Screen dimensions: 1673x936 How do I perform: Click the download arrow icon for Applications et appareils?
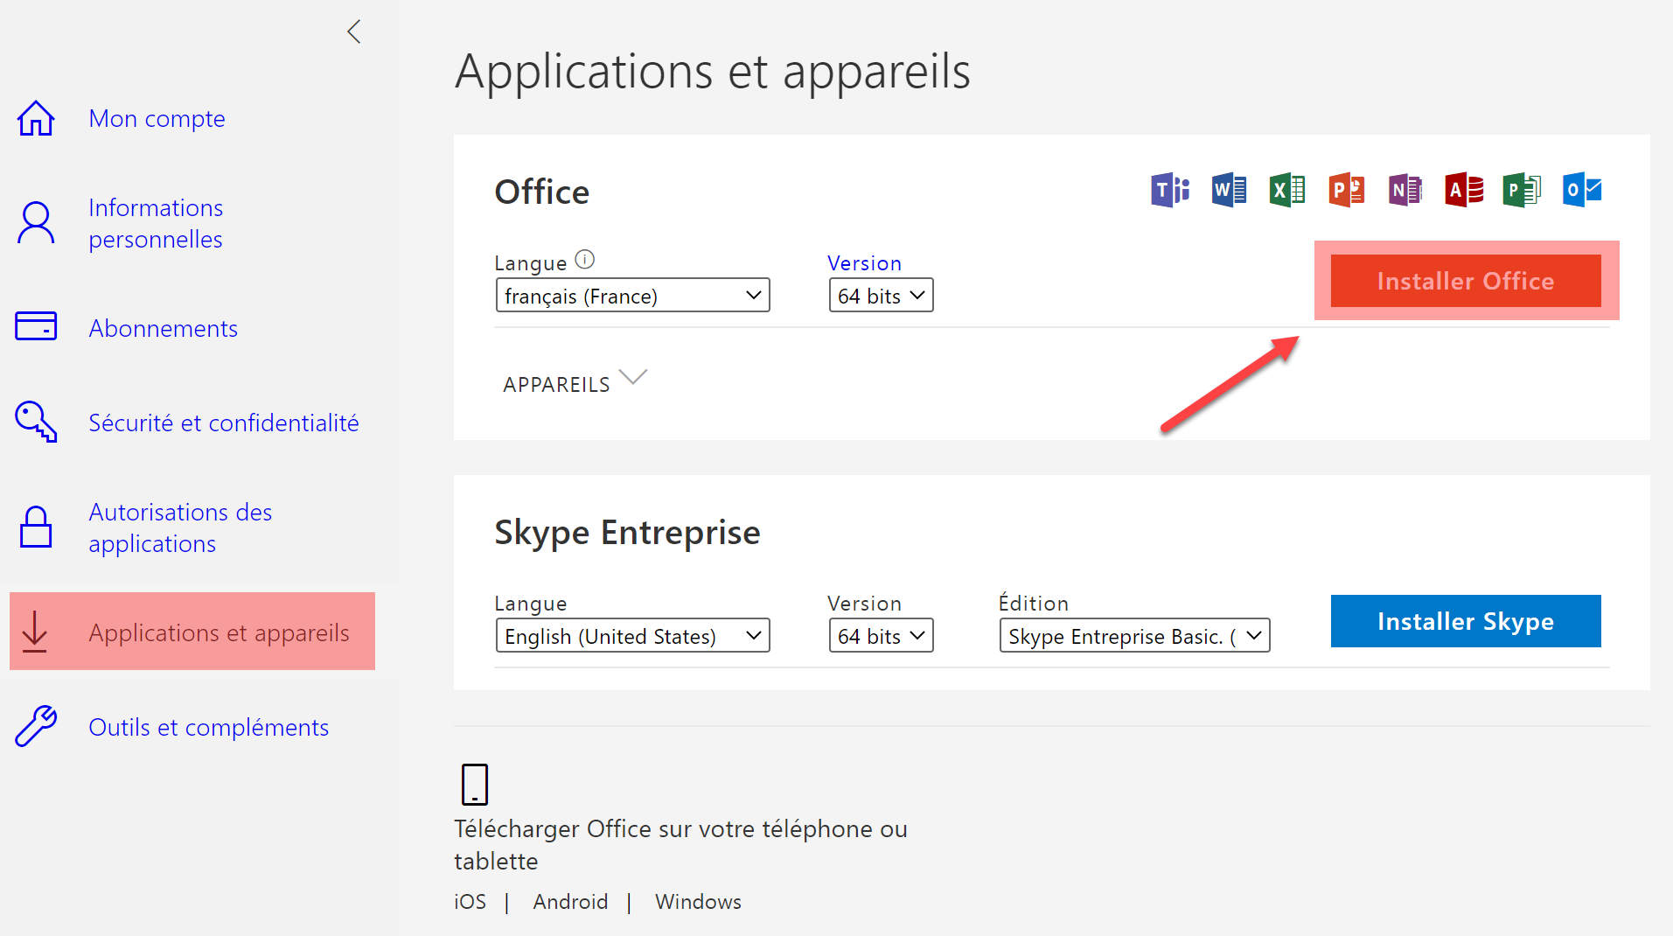[35, 632]
